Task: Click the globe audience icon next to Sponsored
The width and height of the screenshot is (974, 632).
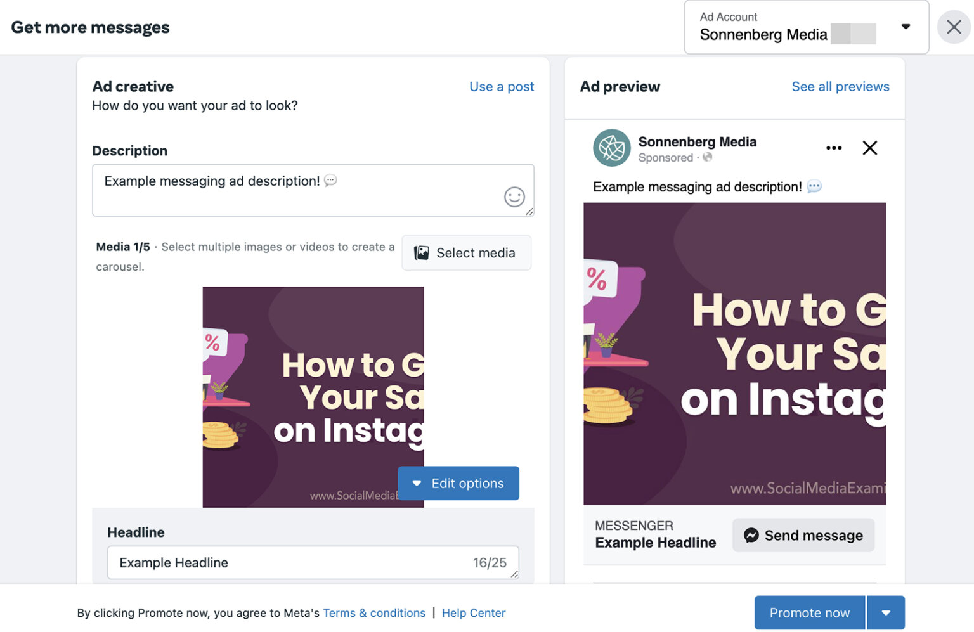Action: click(707, 158)
